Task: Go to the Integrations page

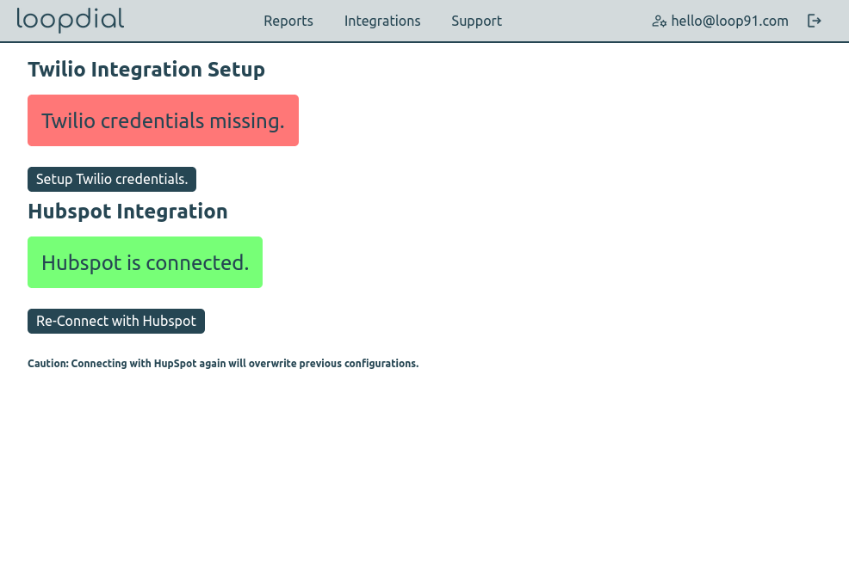Action: click(x=382, y=21)
